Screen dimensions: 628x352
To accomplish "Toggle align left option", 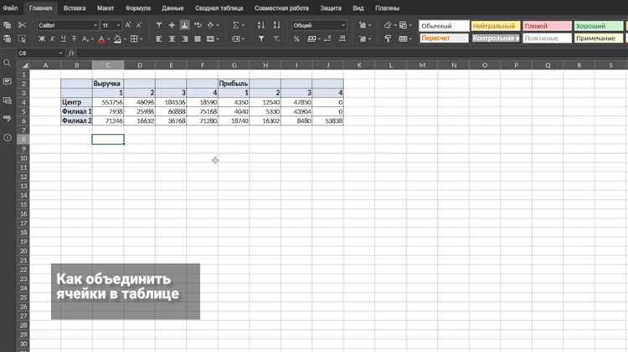I will click(x=159, y=38).
